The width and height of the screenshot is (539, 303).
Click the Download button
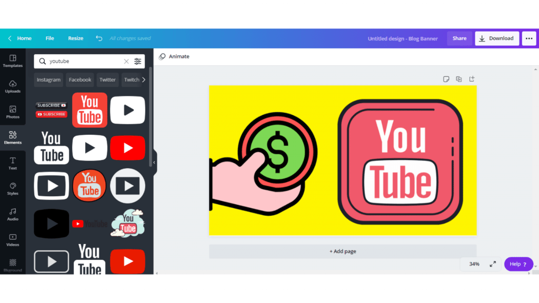click(497, 38)
